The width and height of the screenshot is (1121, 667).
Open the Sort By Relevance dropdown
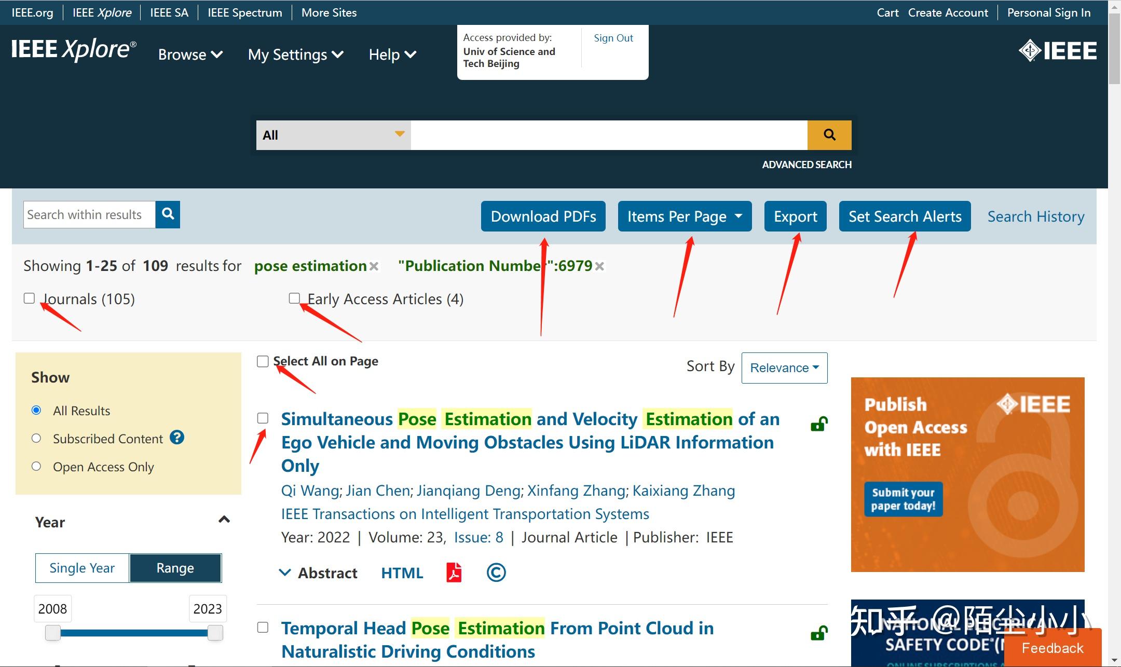(784, 367)
